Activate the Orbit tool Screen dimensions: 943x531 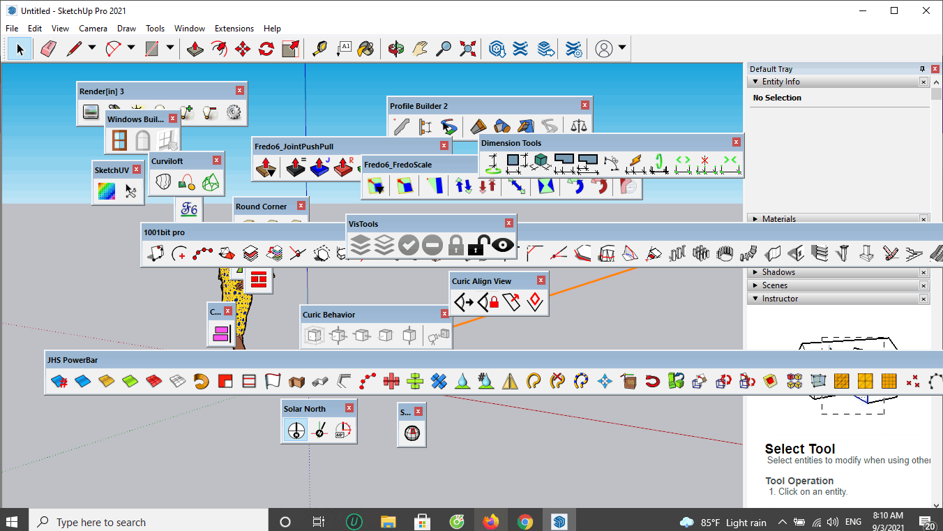tap(396, 49)
